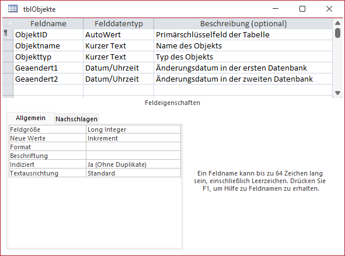Click row selector for Geaendert1 row
The image size is (345, 256).
[x=8, y=68]
